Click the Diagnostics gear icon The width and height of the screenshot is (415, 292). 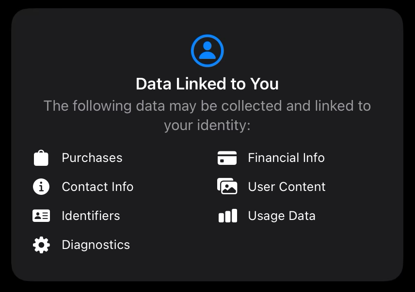point(41,245)
